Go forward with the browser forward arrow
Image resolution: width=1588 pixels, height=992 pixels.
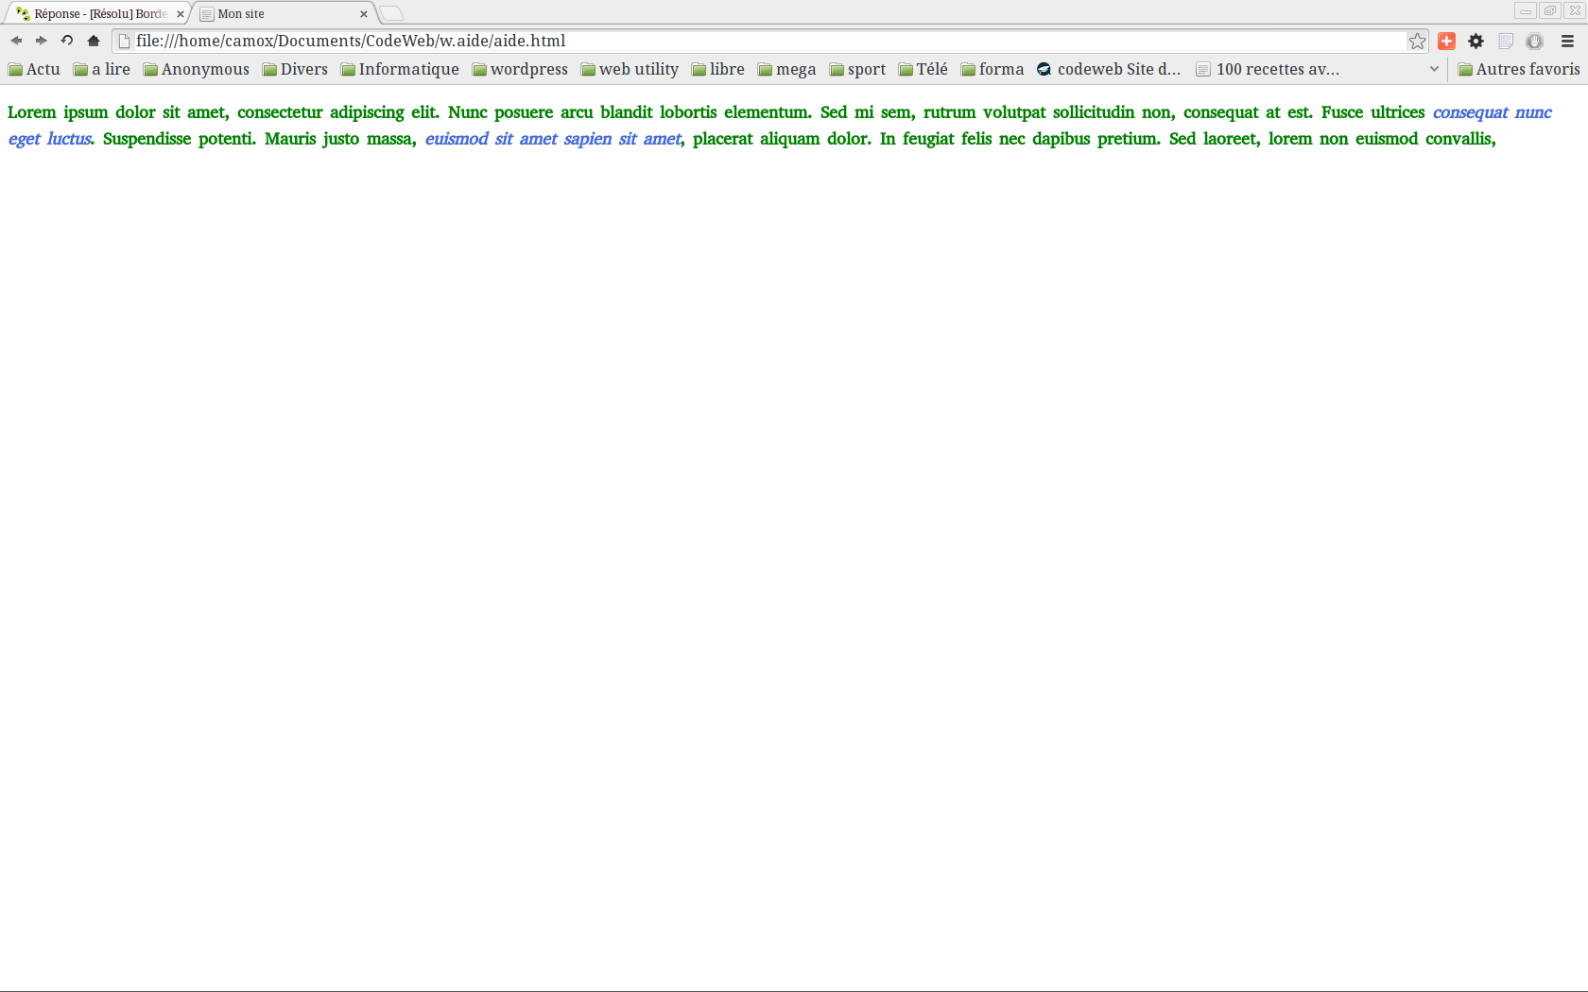tap(42, 41)
